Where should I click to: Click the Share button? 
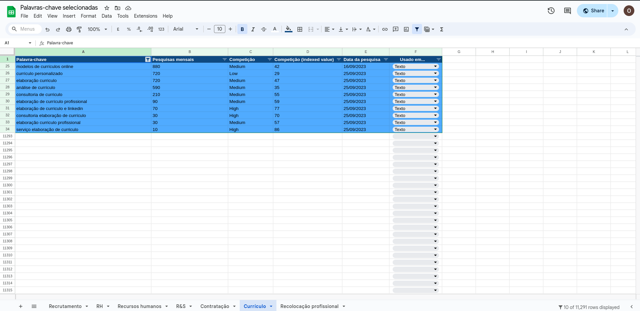point(593,11)
